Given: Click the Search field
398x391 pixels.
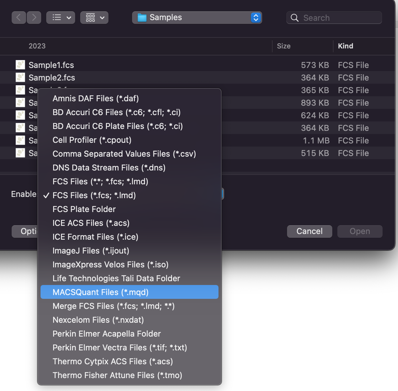Looking at the screenshot, I should [x=334, y=18].
